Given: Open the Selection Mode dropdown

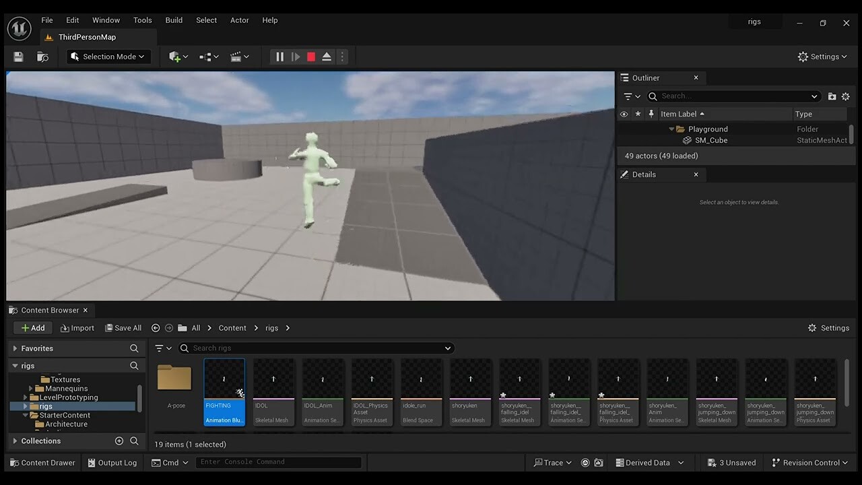Looking at the screenshot, I should (x=108, y=57).
